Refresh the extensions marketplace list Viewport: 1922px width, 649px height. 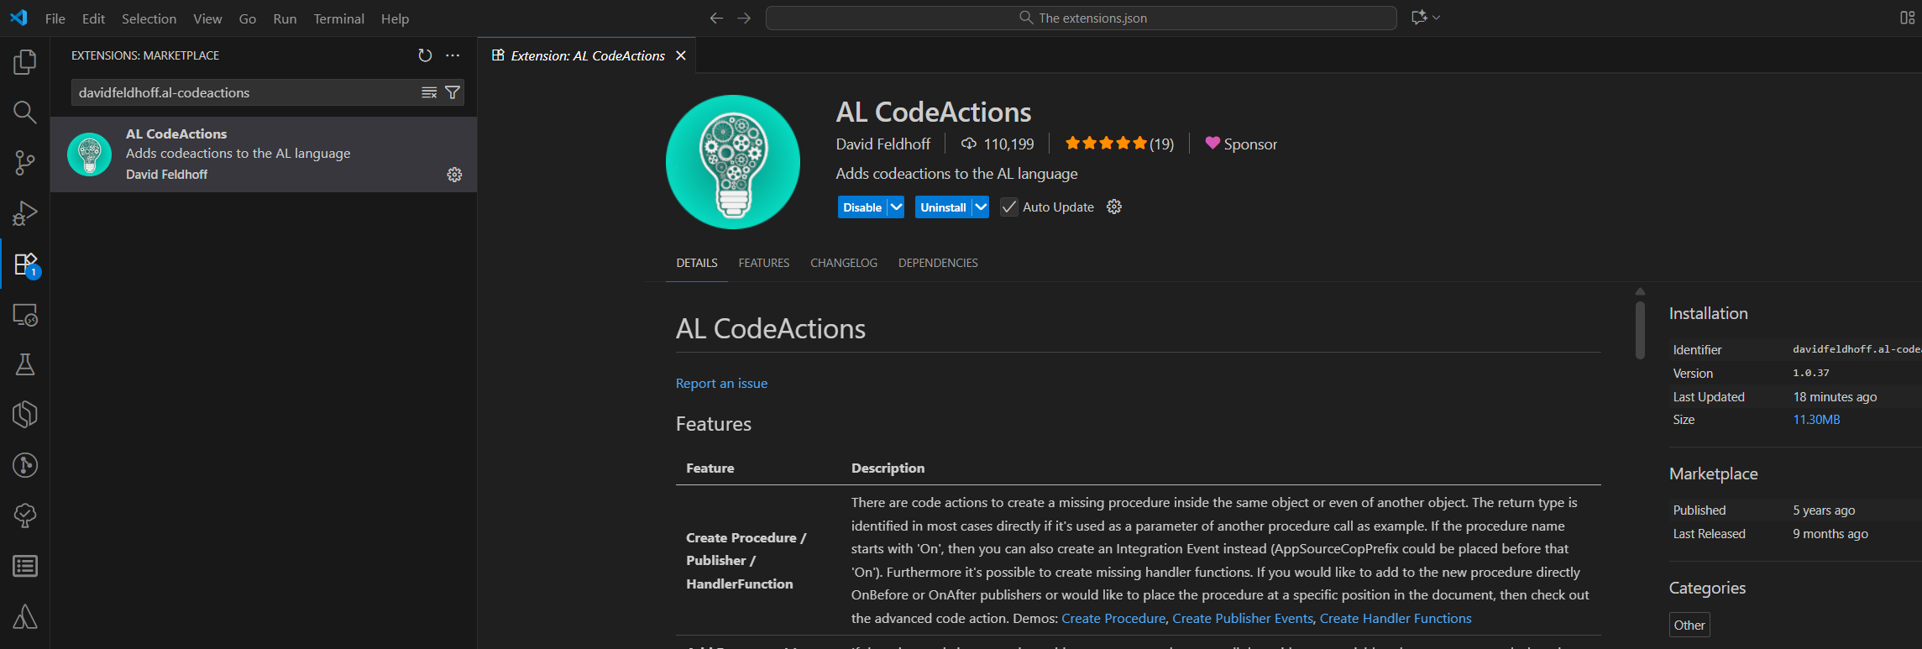pos(425,55)
